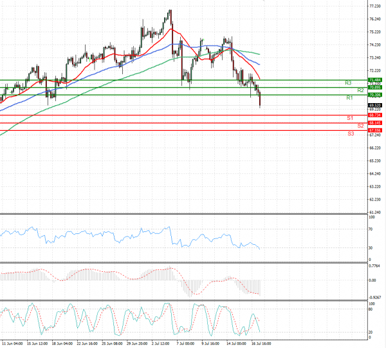Click the 62.230 price axis value

(375, 200)
